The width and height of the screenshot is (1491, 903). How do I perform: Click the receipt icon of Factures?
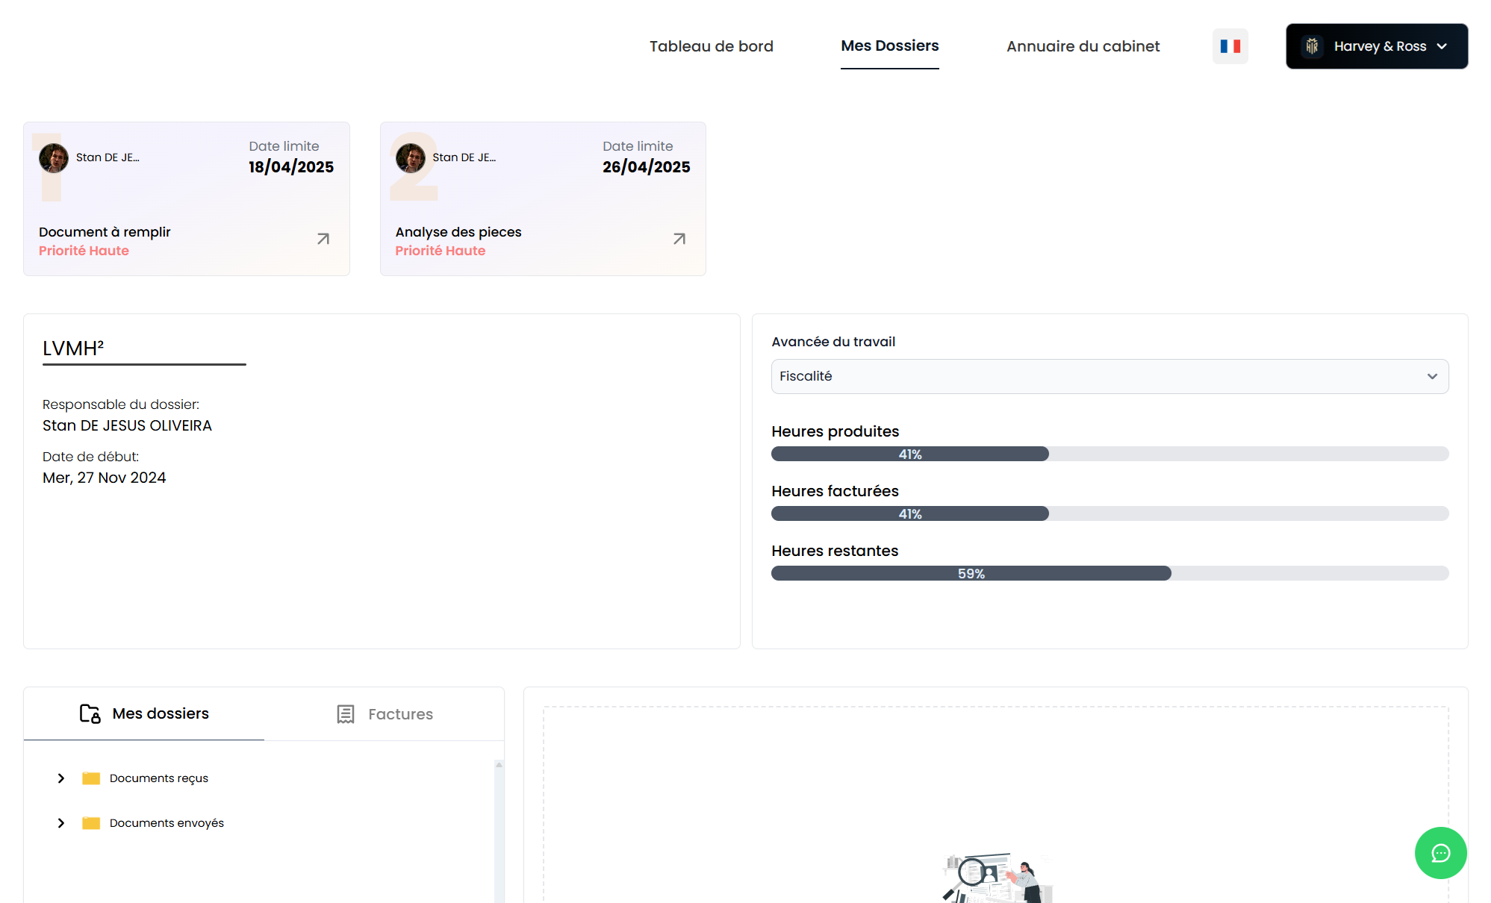[345, 714]
